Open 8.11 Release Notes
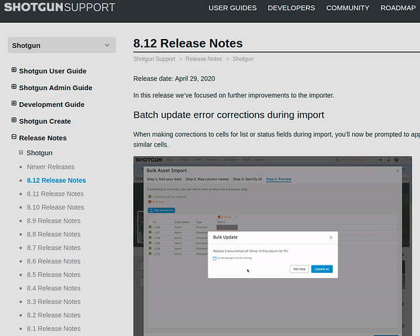 point(55,194)
